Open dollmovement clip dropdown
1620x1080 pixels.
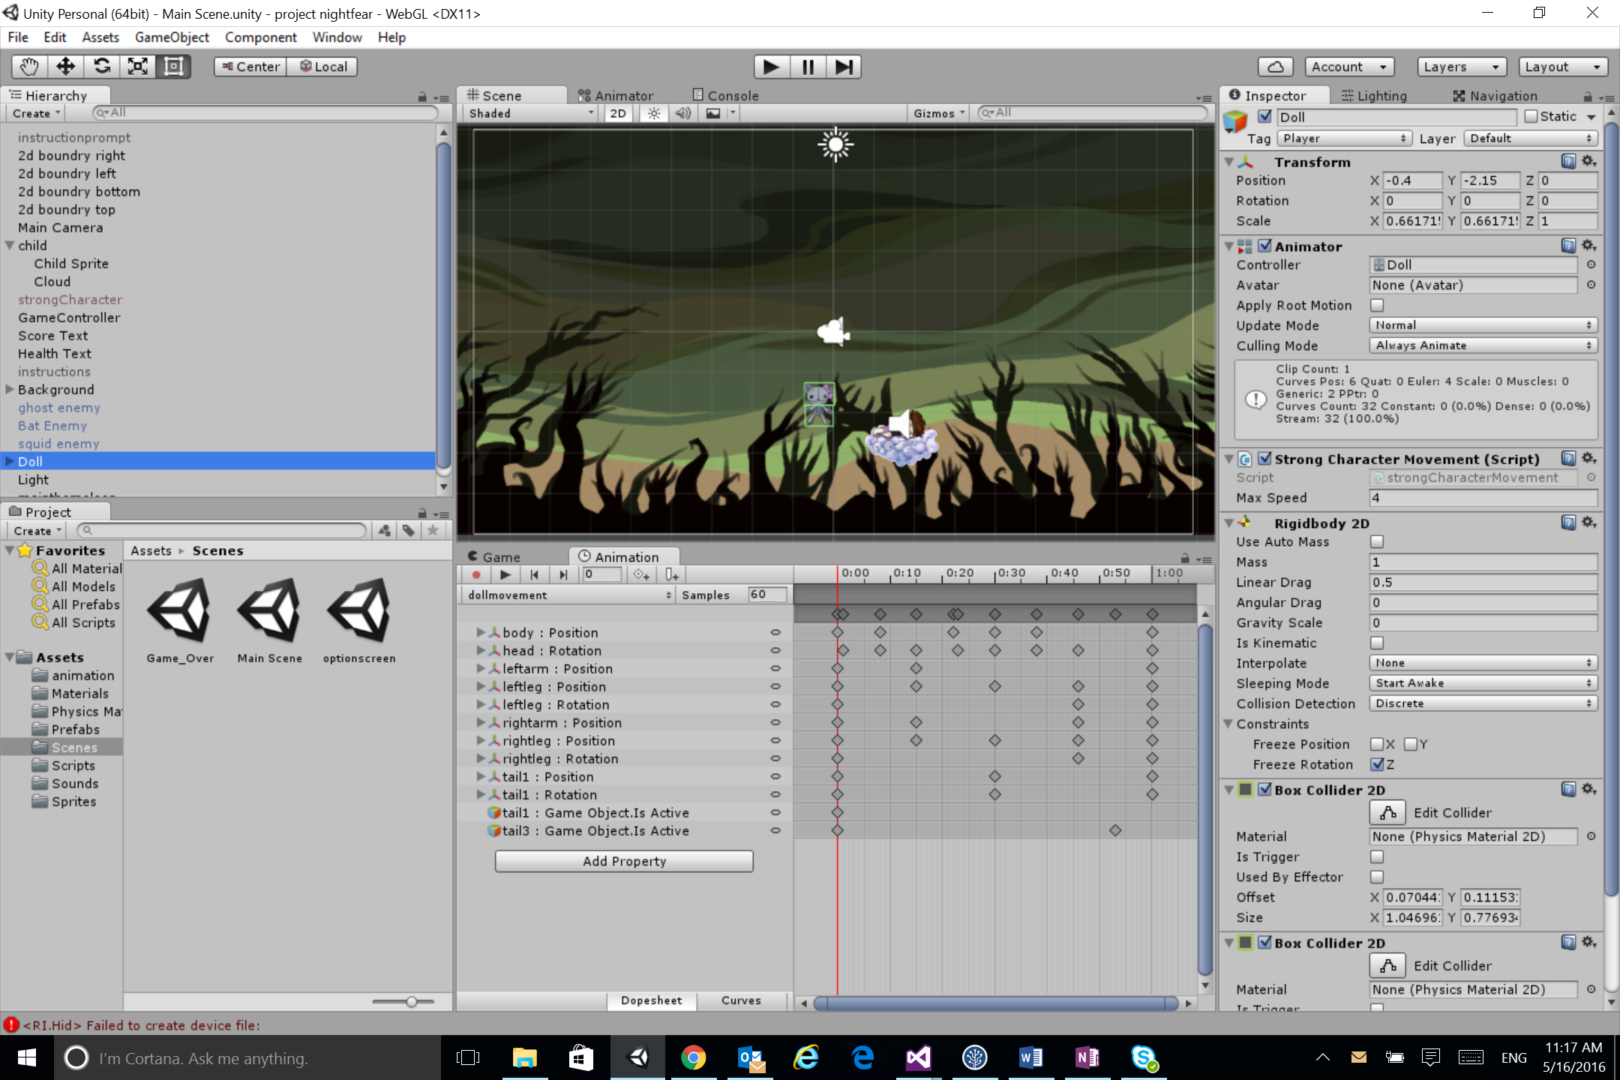pos(568,595)
